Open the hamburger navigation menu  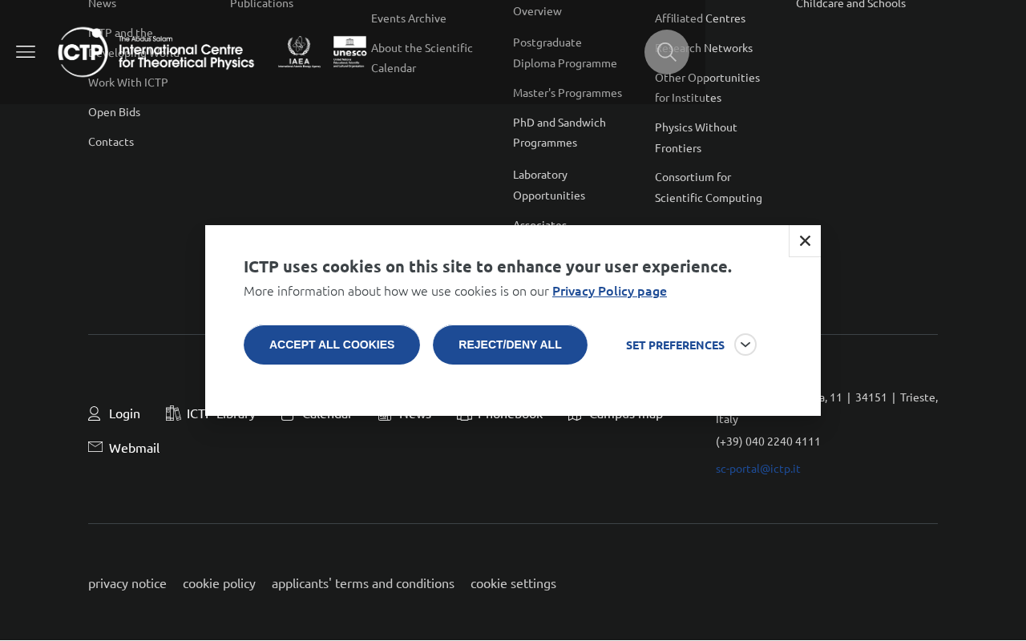tap(26, 52)
